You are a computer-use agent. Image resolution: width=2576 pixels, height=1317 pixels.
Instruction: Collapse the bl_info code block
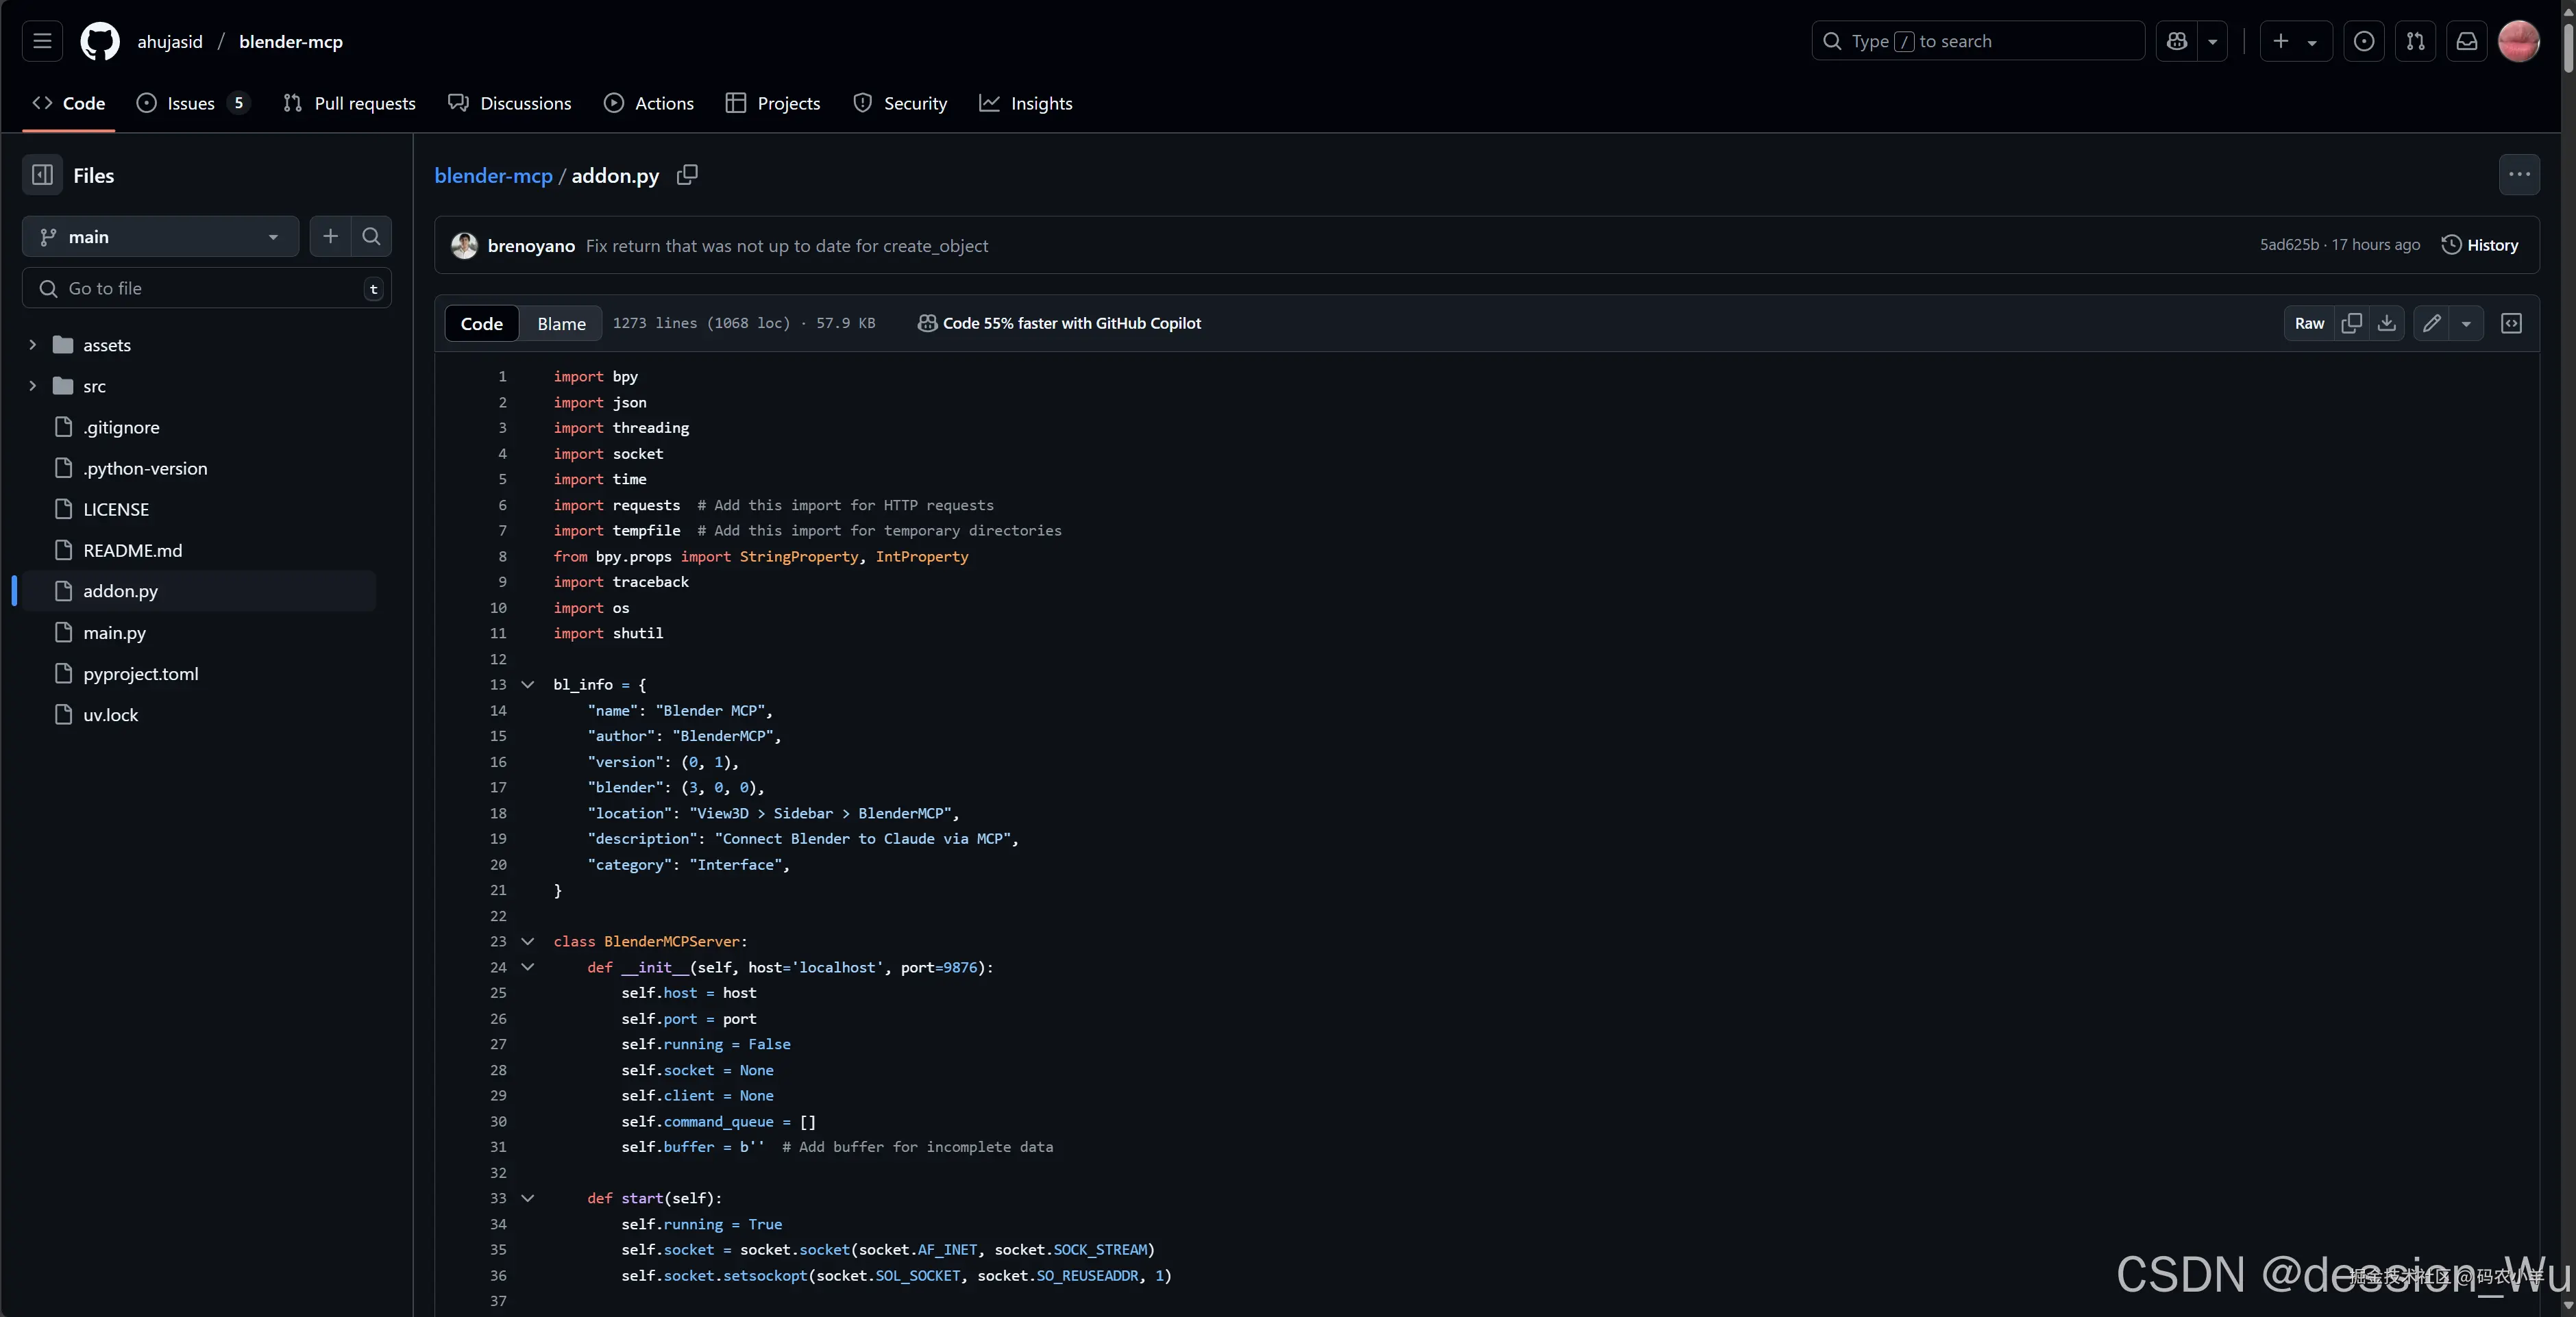pos(528,684)
